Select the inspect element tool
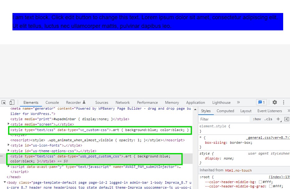This screenshot has width=290, height=189. click(x=4, y=102)
